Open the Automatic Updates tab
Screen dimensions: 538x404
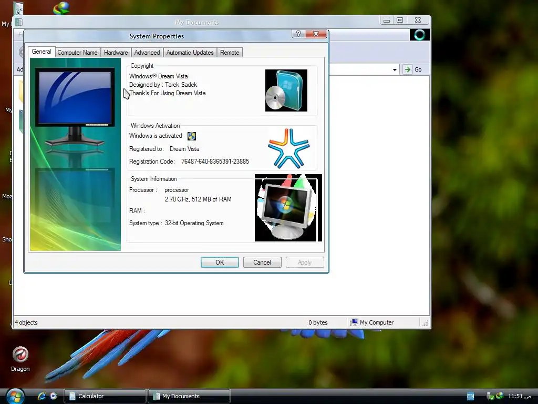pyautogui.click(x=190, y=53)
